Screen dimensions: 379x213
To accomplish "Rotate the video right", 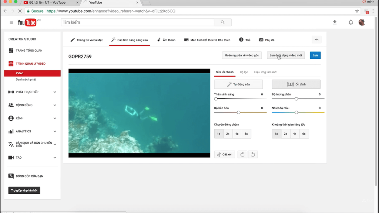I will (242, 154).
